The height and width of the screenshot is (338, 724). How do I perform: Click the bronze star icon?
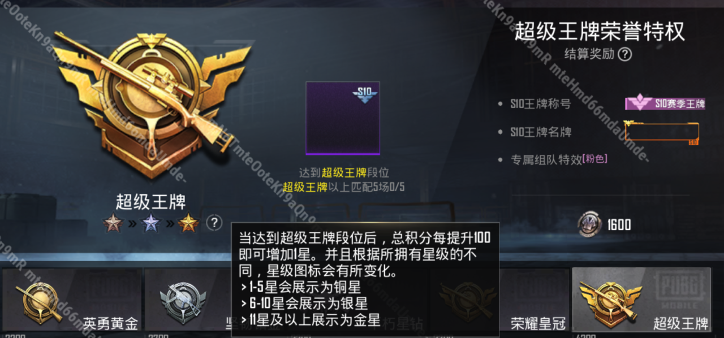(x=114, y=223)
